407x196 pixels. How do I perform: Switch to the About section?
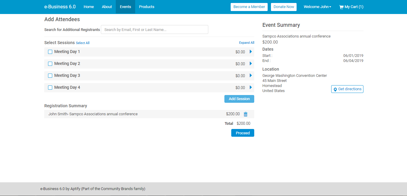(107, 7)
